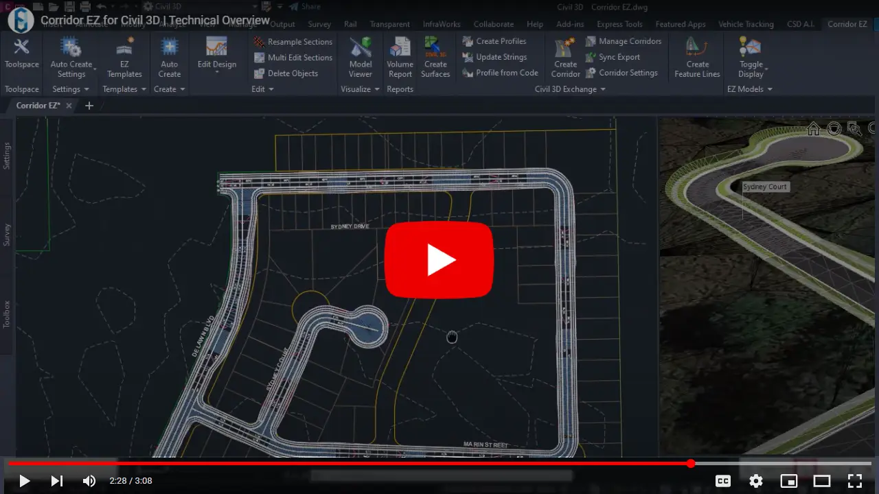Toggle theater mode
The image size is (879, 494).
[822, 481]
